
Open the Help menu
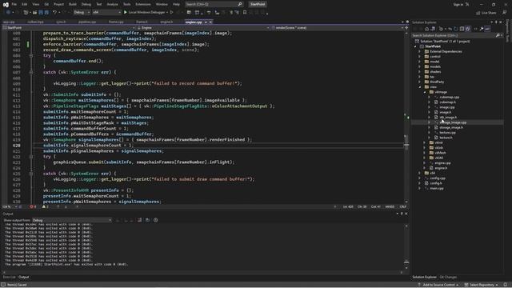(x=176, y=4)
